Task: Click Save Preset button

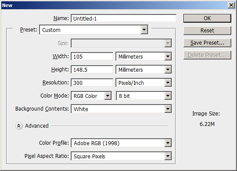Action: tap(207, 43)
